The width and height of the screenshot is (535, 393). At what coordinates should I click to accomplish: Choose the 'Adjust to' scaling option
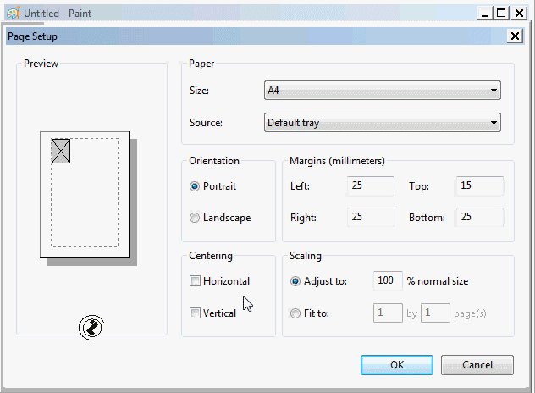(295, 281)
